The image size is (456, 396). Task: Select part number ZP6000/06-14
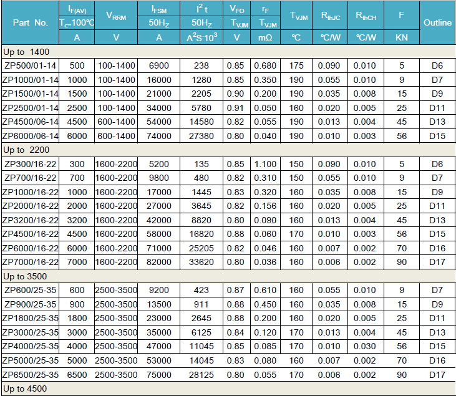[x=30, y=136]
